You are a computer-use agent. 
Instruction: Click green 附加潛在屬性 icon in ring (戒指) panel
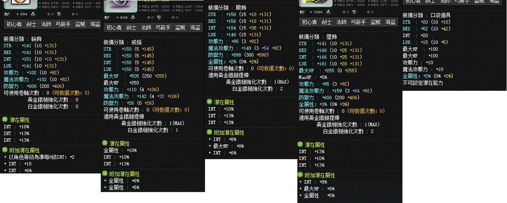[x=105, y=174]
